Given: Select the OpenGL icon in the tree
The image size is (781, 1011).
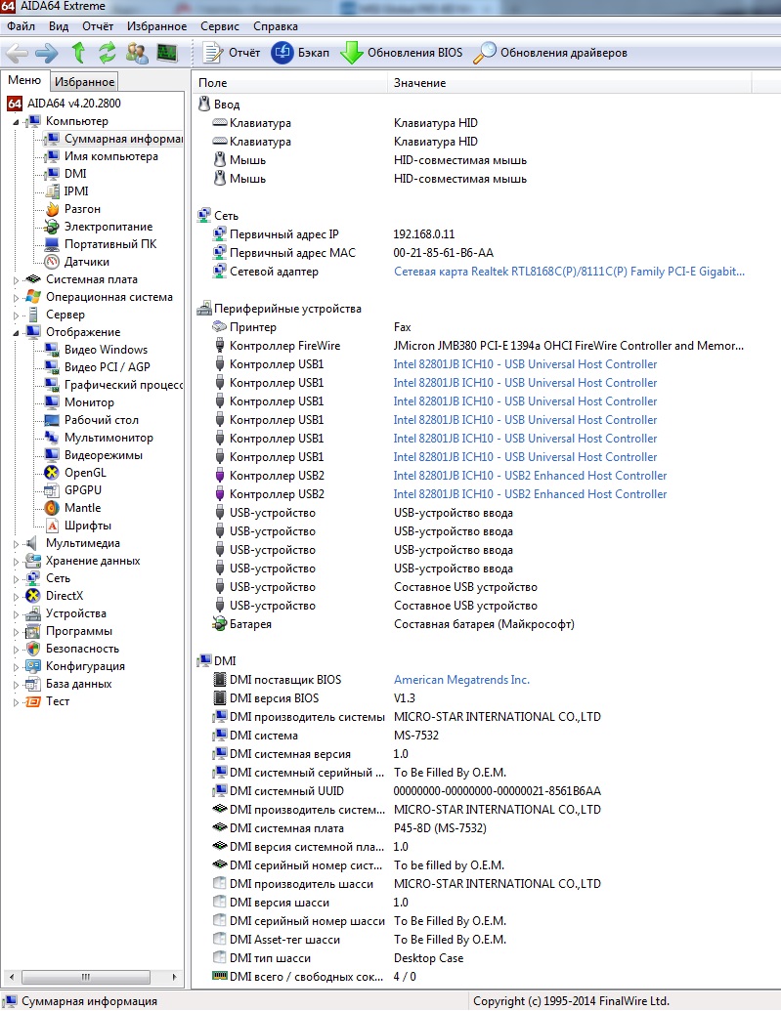Looking at the screenshot, I should 52,473.
